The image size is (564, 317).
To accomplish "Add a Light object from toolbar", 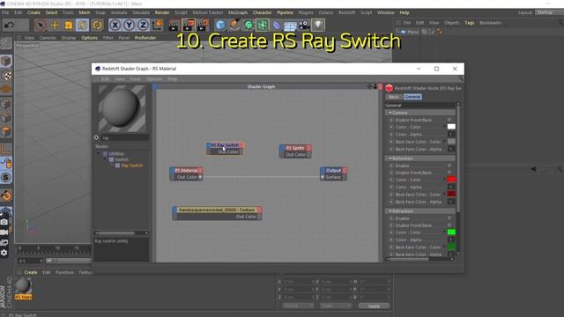I will [318, 26].
